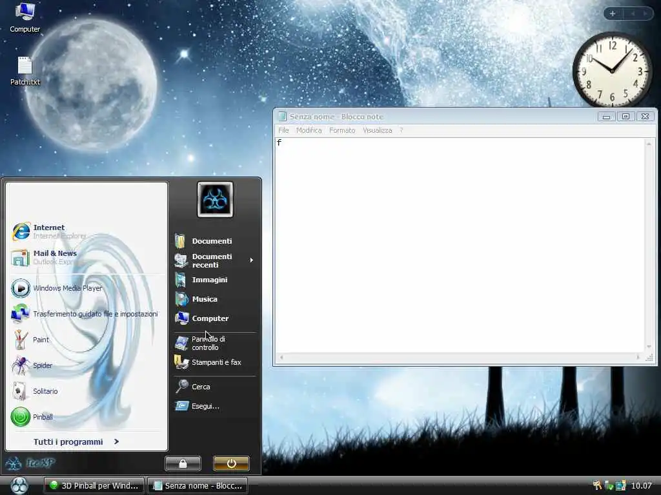Viewport: 661px width, 495px height.
Task: Click the lock button in Start menu
Action: 183,463
